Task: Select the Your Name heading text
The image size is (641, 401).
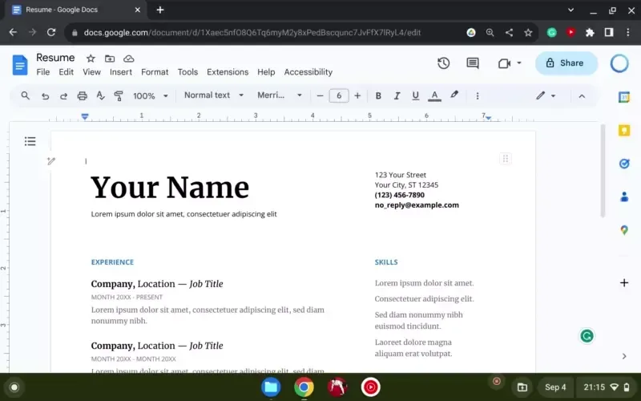Action: coord(170,188)
